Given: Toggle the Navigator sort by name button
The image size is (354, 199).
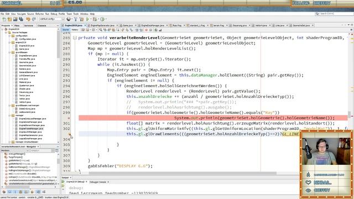Looking at the screenshot, I should tap(38, 192).
